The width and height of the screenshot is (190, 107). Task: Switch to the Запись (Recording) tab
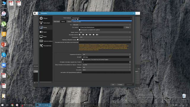click(63, 21)
